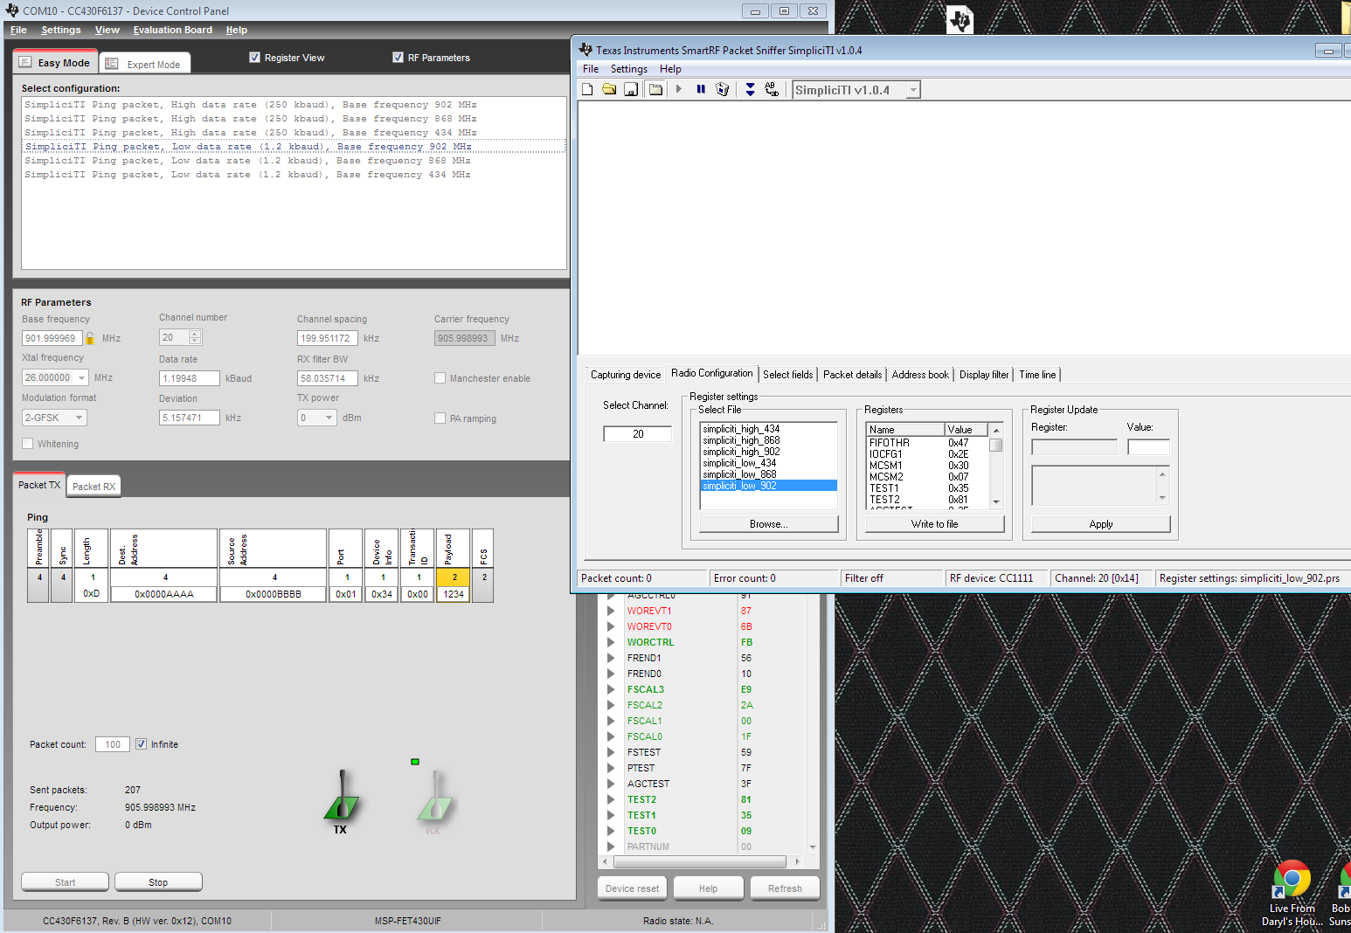
Task: Click the TX antenna icon in Device Control Panel
Action: tap(342, 798)
